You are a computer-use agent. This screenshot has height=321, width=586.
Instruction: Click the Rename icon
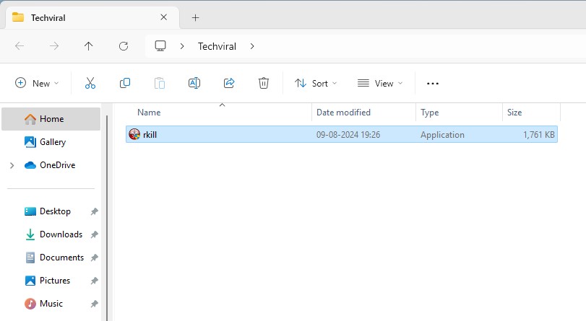194,83
